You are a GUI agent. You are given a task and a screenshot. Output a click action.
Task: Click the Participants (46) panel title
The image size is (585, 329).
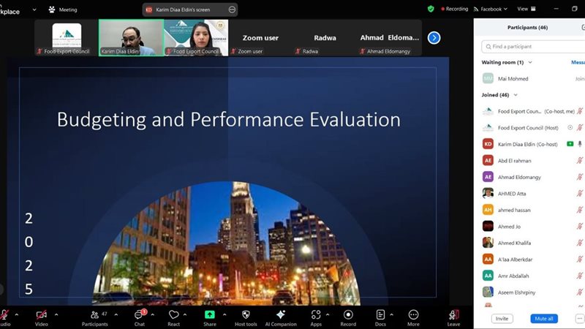coord(527,28)
